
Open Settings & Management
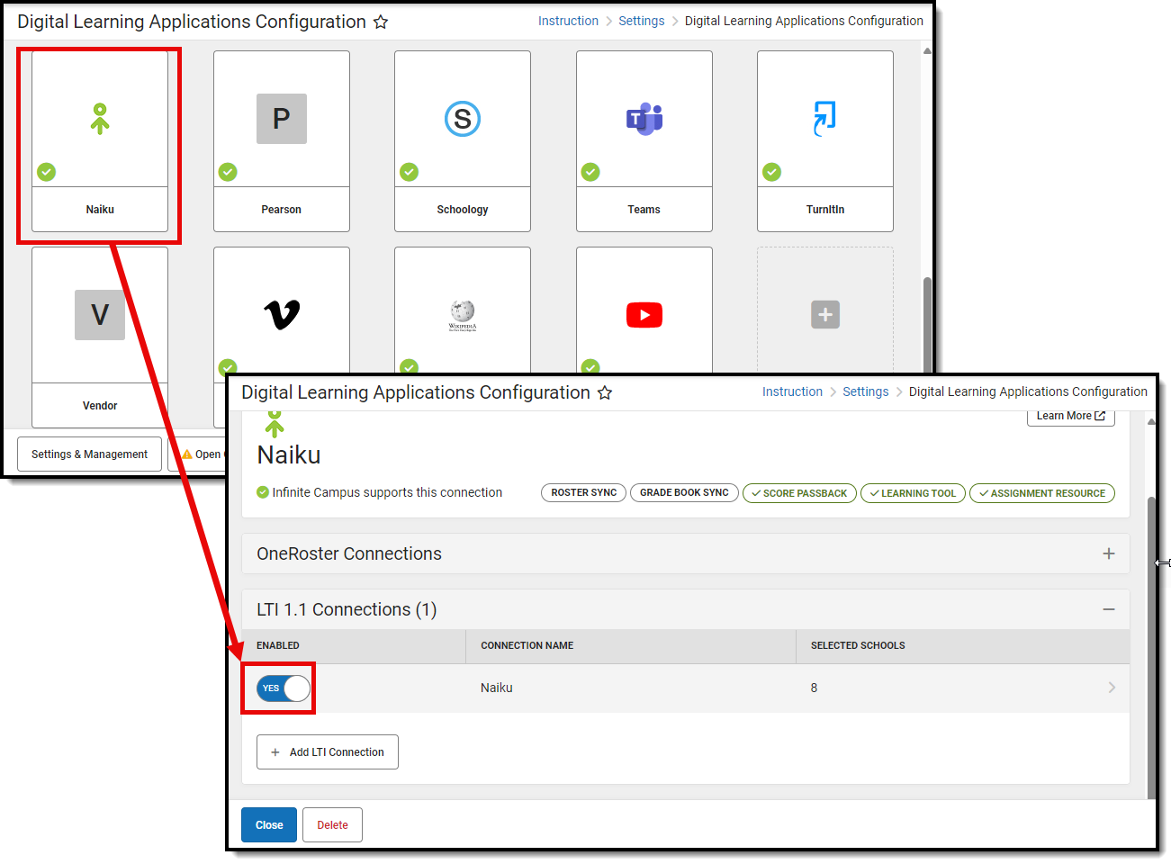89,454
